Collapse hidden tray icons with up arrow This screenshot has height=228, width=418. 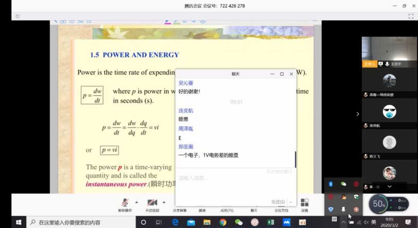coord(343,222)
